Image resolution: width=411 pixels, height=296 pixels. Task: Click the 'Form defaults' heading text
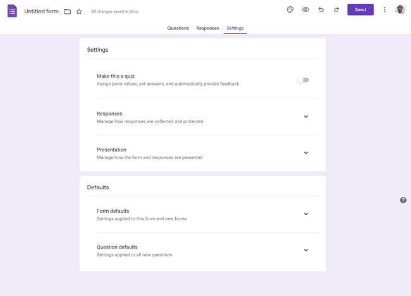click(113, 211)
